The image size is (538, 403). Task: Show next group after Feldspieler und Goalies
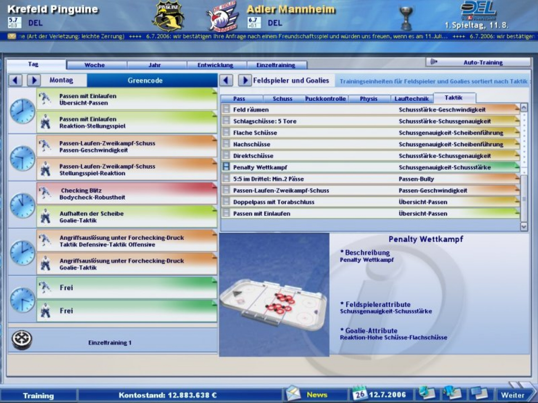point(244,80)
